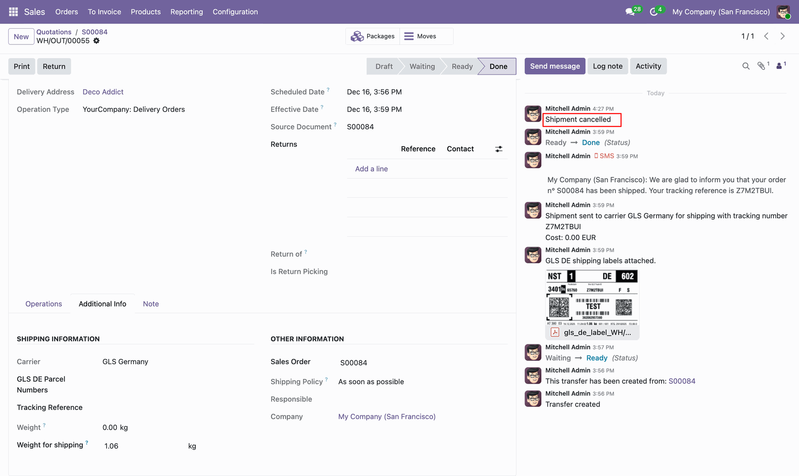
Task: Click Add a line in Returns
Action: tap(371, 169)
